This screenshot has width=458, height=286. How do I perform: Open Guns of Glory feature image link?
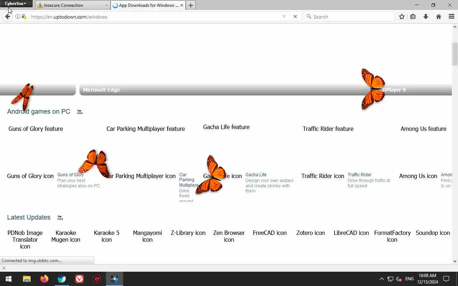(36, 129)
